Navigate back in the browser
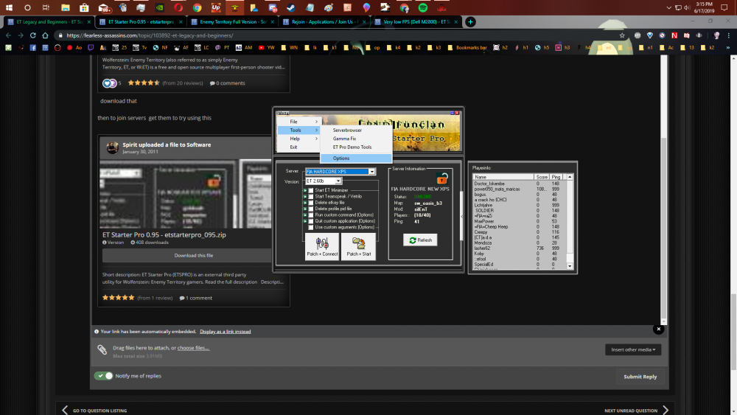 pos(8,35)
